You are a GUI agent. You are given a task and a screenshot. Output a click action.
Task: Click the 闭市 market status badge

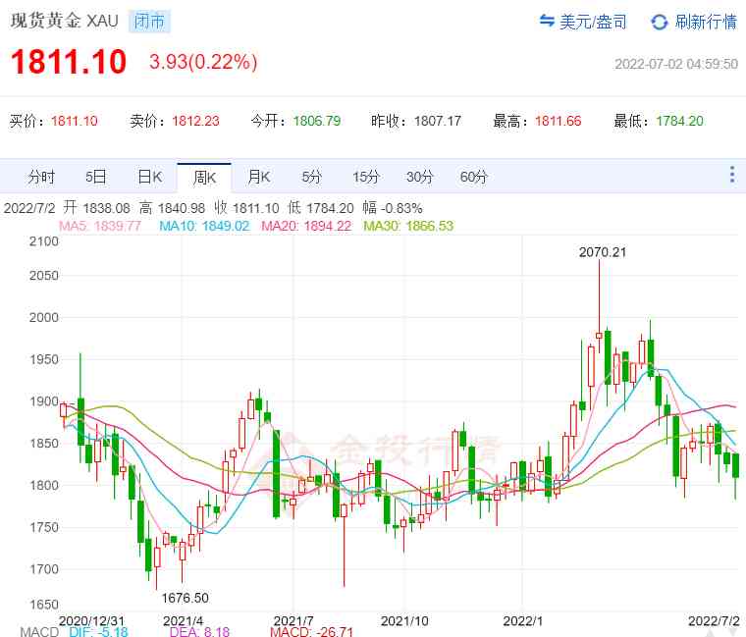click(x=149, y=22)
